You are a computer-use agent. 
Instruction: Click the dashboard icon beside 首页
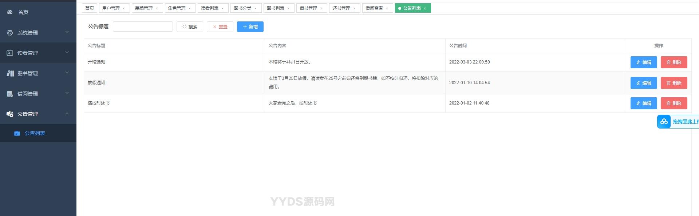pos(10,12)
